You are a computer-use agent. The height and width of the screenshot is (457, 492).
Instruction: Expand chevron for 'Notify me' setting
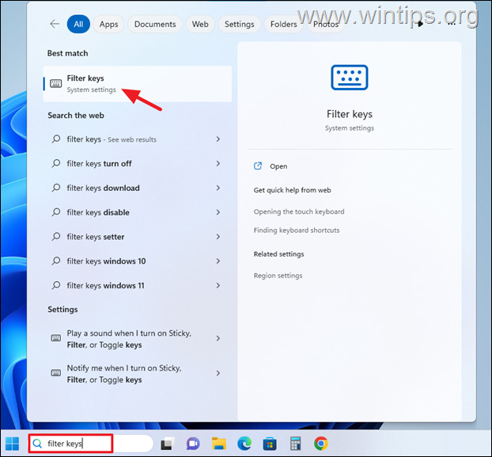coord(218,373)
